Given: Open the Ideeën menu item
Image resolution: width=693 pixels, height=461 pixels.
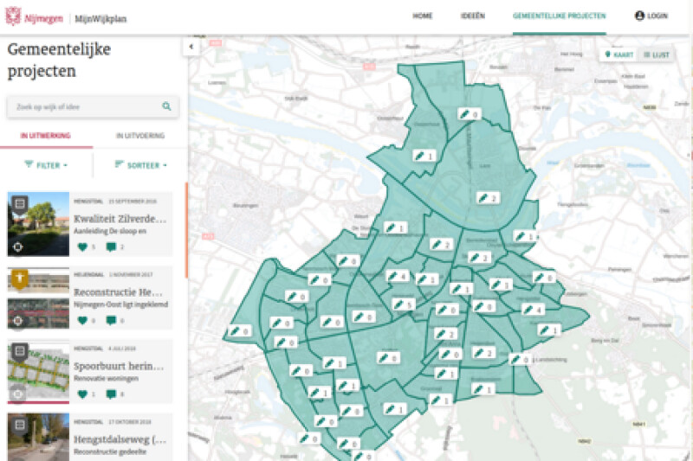Looking at the screenshot, I should click(472, 16).
